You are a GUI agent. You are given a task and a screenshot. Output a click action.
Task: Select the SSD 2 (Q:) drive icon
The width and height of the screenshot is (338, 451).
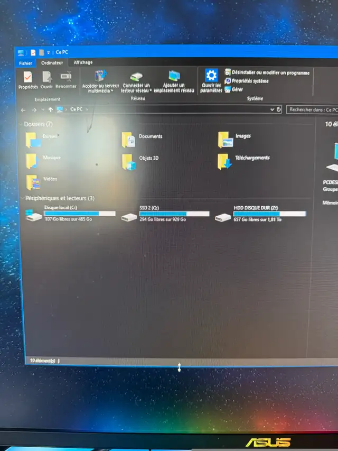tap(129, 216)
